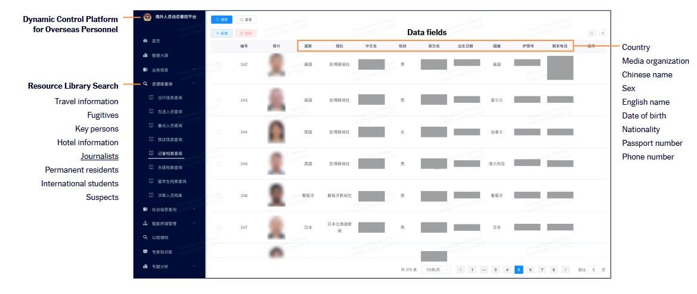
Task: Click the dashboard icon beside 首页
Action: 145,41
